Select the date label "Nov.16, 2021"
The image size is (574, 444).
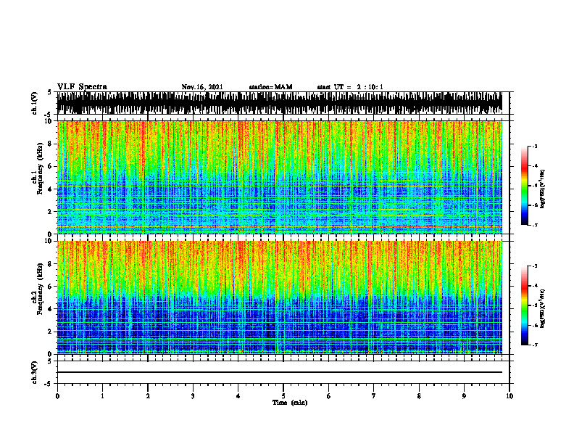(x=202, y=87)
